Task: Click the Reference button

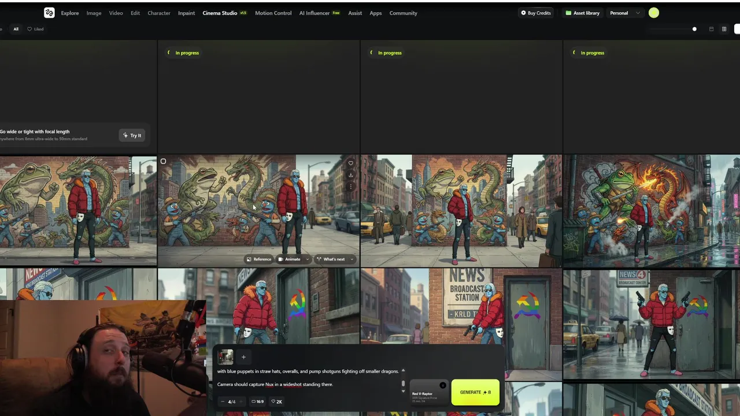Action: (x=258, y=259)
